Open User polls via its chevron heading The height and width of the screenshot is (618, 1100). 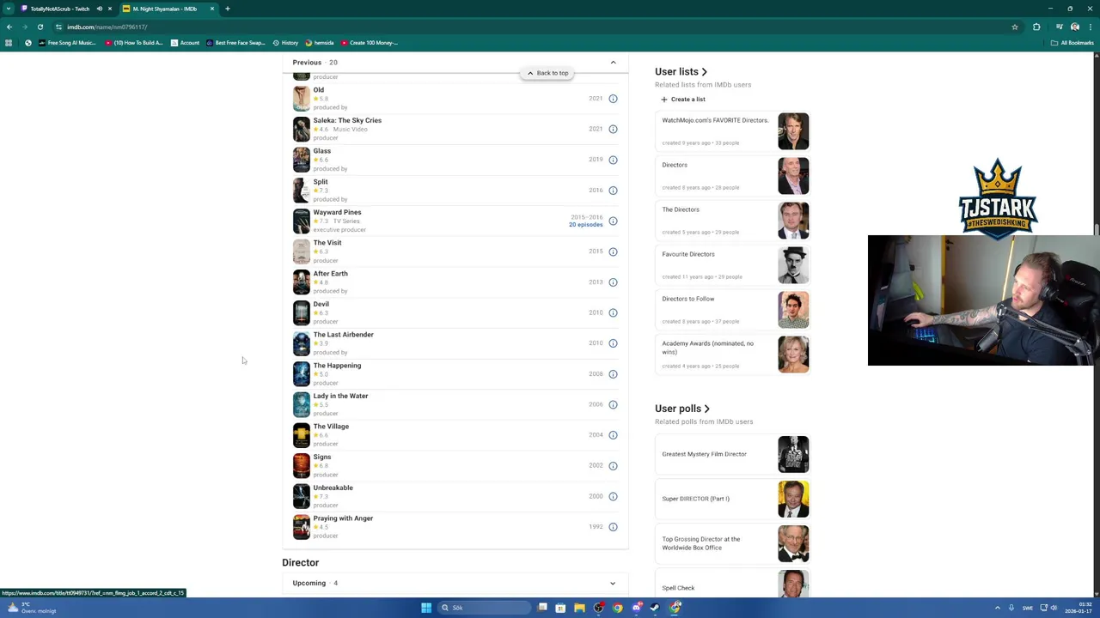coord(682,409)
